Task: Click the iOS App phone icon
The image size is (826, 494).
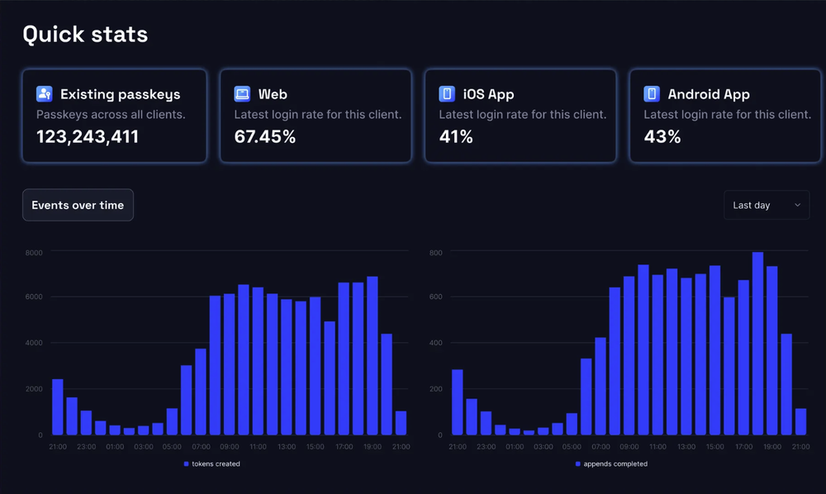Action: 447,94
